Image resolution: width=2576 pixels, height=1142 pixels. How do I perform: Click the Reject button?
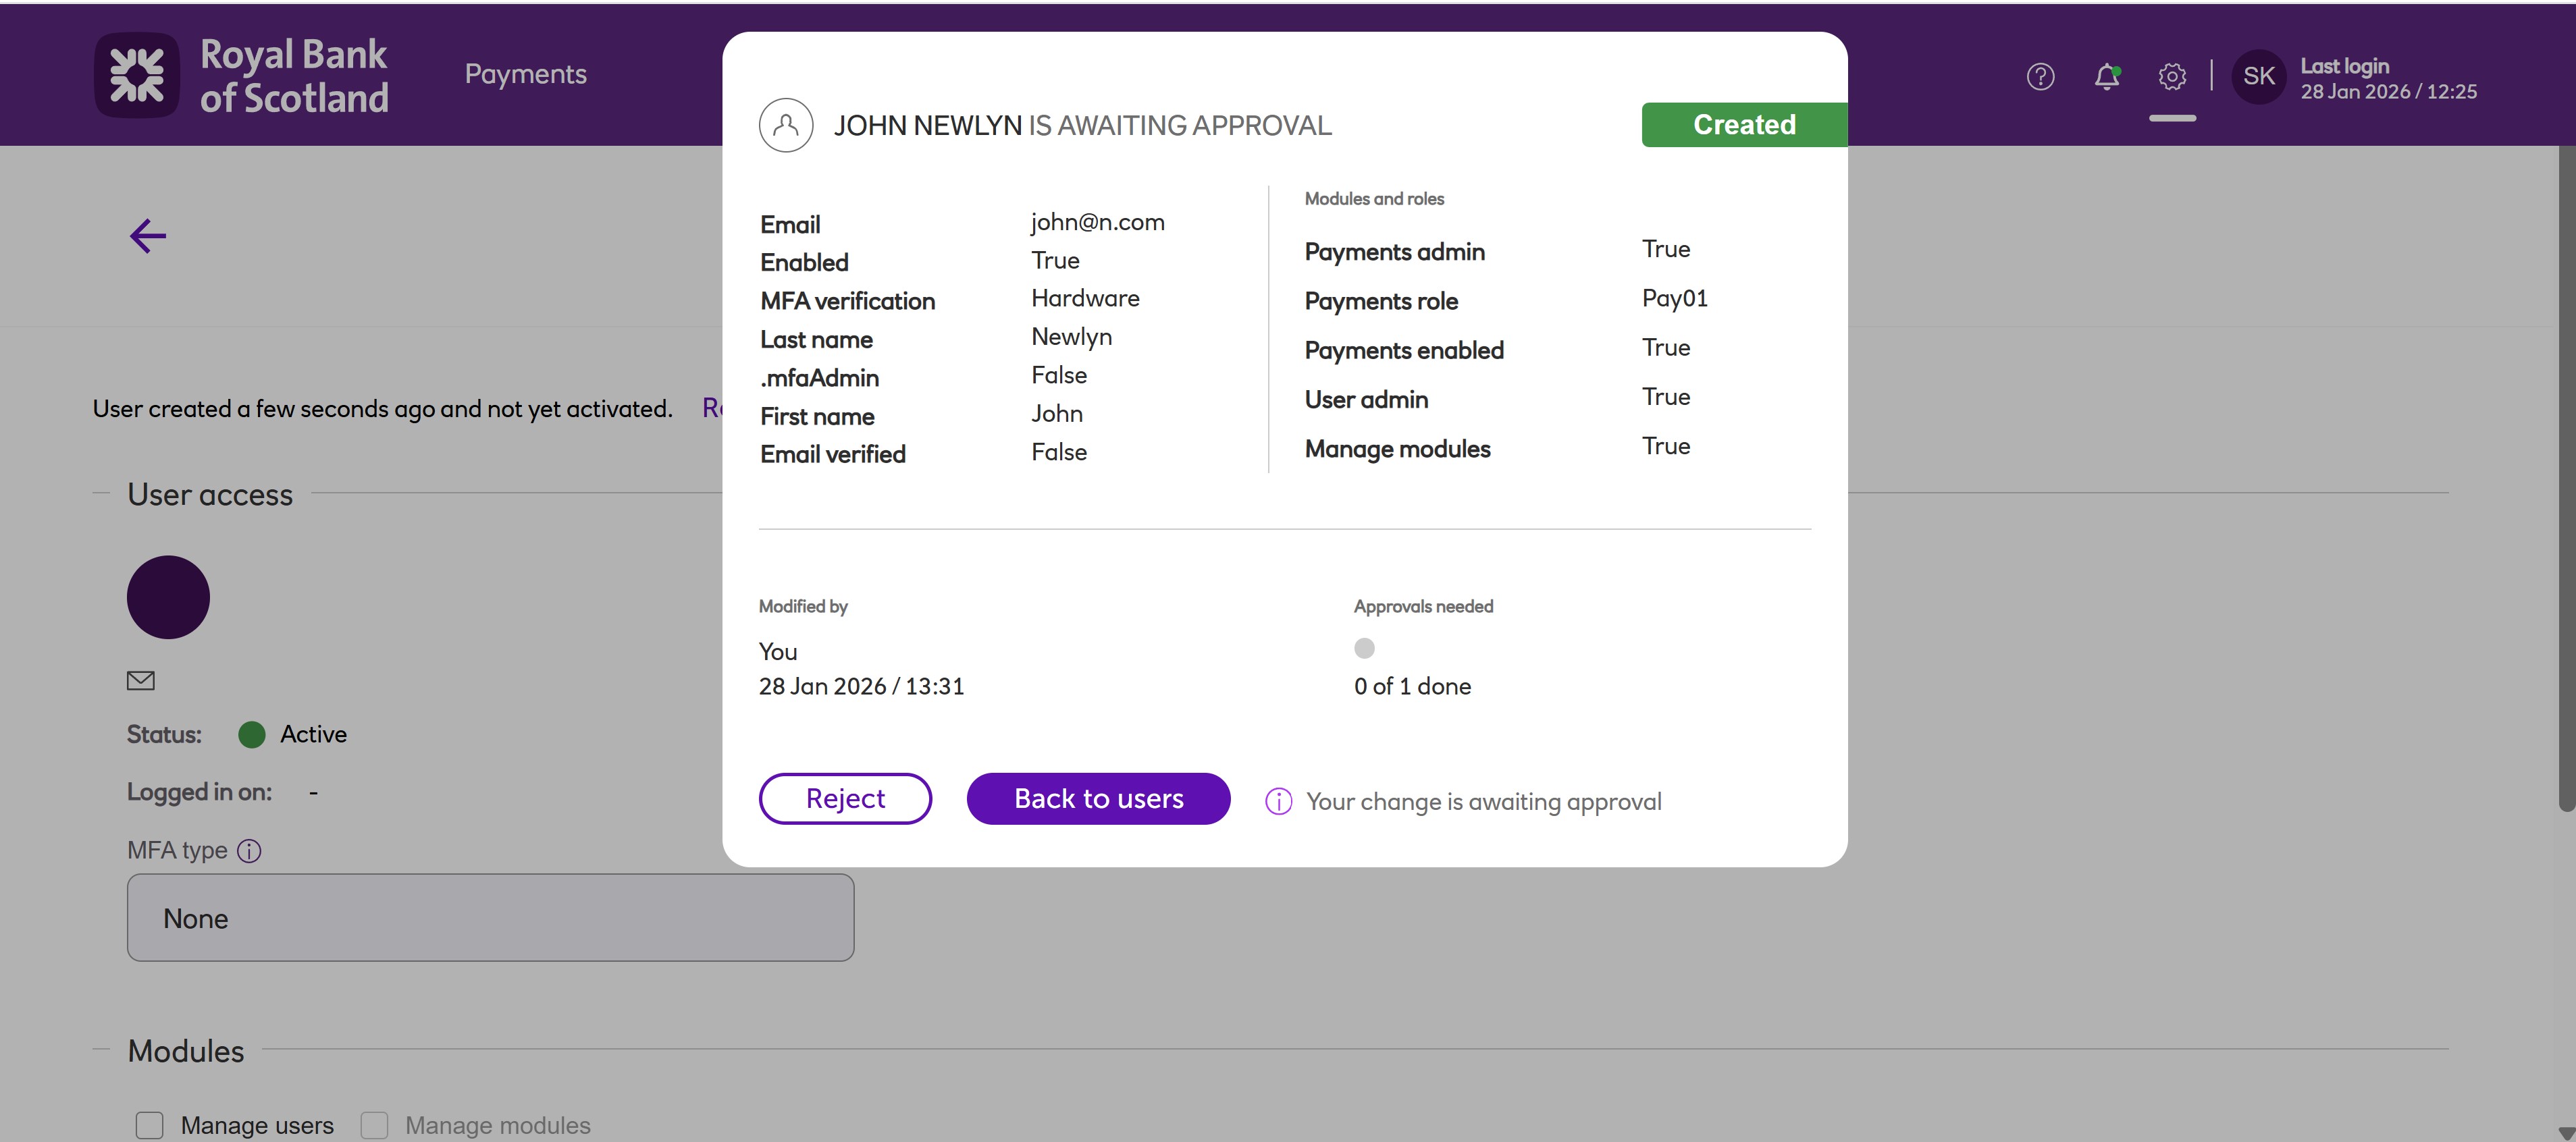click(845, 798)
